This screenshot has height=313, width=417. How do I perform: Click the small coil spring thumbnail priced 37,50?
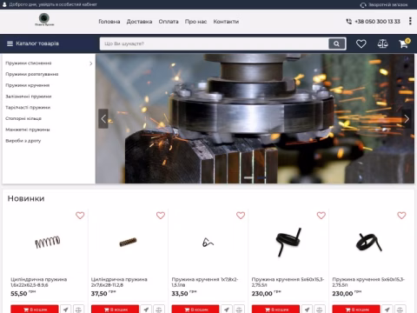click(x=128, y=242)
